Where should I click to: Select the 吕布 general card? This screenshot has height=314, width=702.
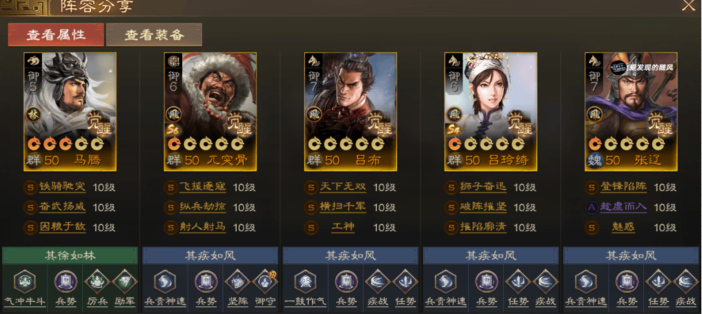[351, 112]
